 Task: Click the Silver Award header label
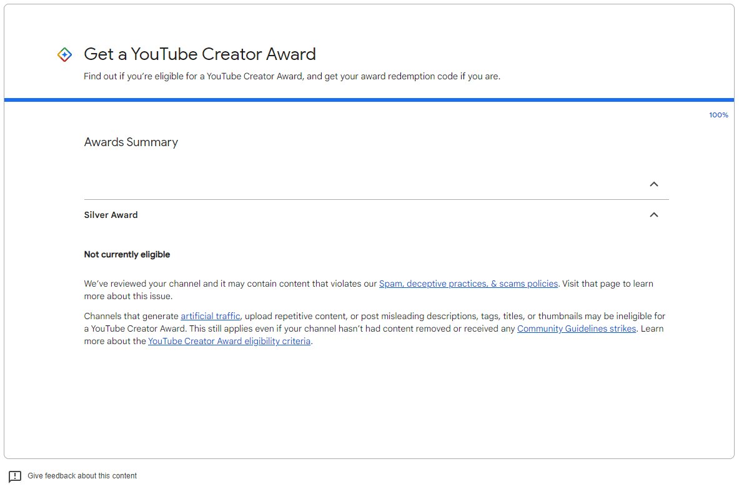pyautogui.click(x=111, y=215)
